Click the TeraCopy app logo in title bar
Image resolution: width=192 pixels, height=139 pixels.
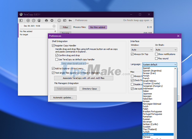(21, 14)
